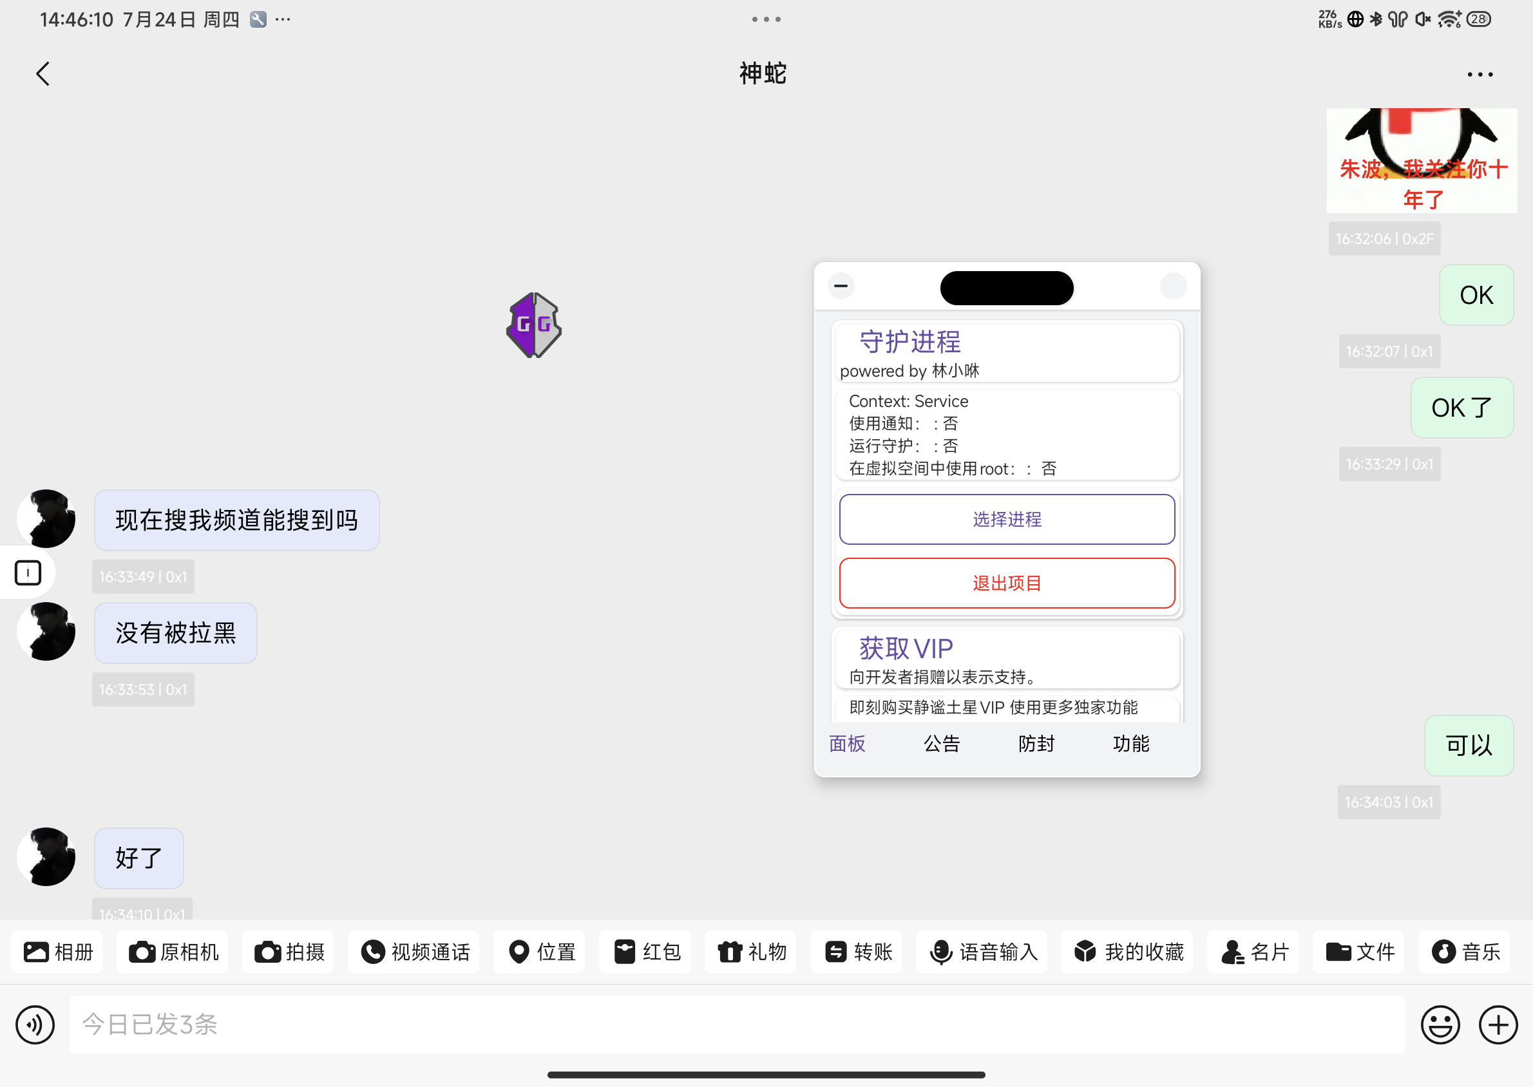Image resolution: width=1533 pixels, height=1087 pixels.
Task: Select the message 没有被拉黑
Action: (176, 632)
